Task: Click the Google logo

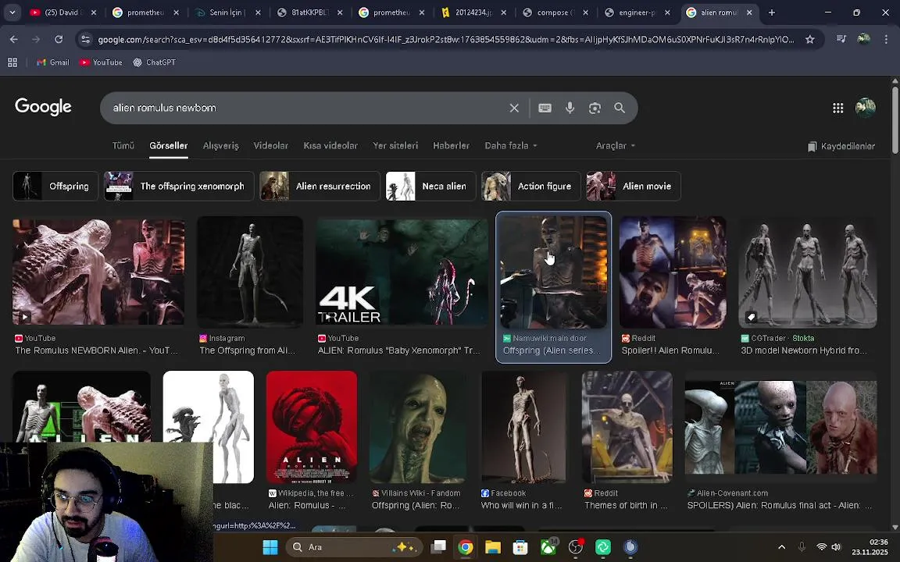Action: coord(43,107)
